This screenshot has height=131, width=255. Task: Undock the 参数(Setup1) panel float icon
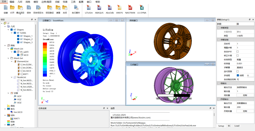(250, 20)
